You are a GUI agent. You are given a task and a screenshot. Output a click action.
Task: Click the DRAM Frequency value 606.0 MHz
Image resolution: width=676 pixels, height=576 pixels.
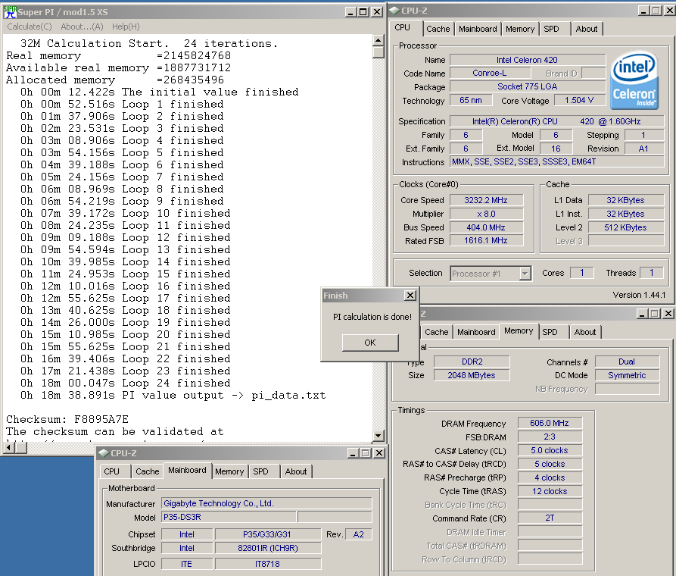point(550,423)
